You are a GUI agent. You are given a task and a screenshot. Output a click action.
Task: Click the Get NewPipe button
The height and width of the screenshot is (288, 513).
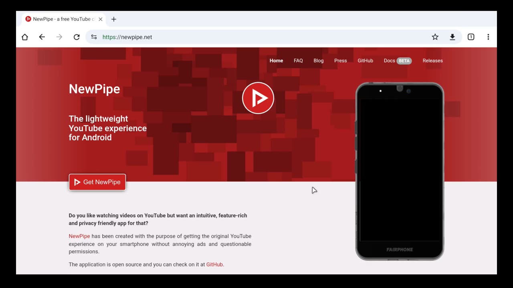coord(97,182)
